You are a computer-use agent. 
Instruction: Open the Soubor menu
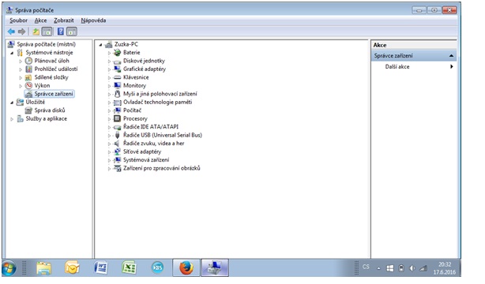(18, 21)
